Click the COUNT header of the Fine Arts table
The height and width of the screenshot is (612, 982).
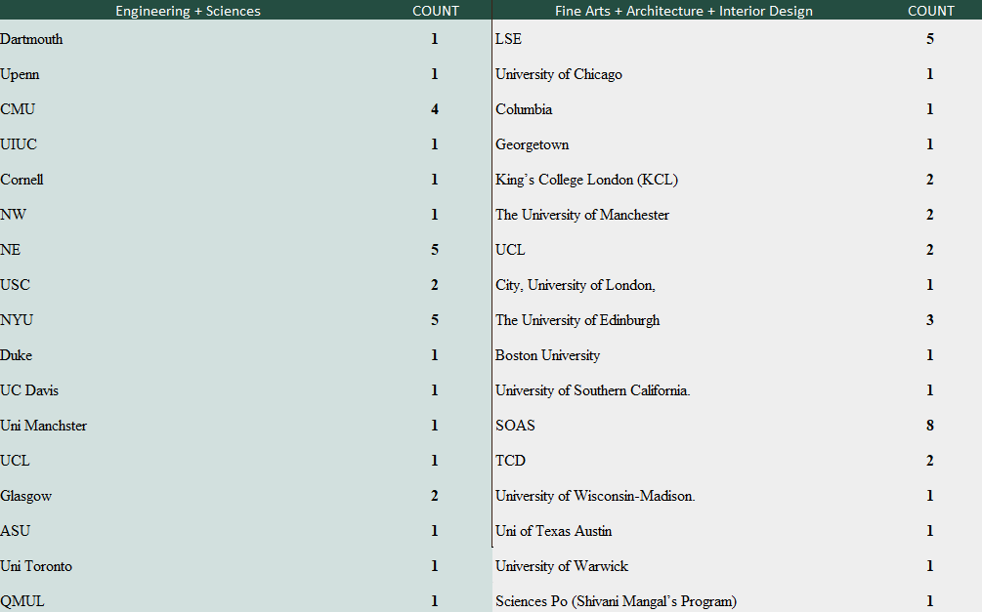coord(930,11)
